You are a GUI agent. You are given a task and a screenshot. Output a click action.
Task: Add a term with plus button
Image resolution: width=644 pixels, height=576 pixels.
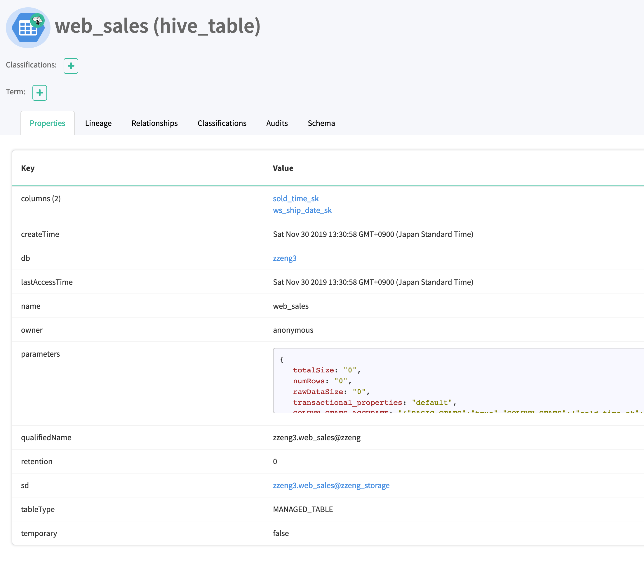[x=39, y=93]
